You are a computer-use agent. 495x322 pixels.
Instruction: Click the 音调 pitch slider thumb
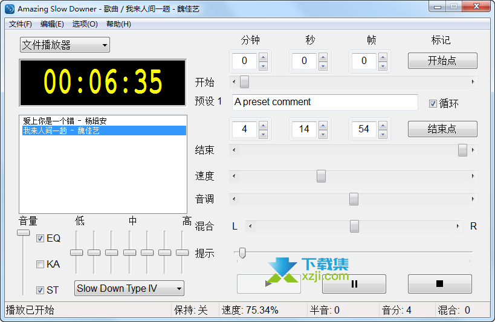(354, 199)
